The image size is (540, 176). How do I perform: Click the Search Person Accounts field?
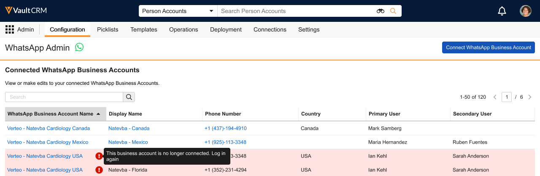(x=295, y=11)
